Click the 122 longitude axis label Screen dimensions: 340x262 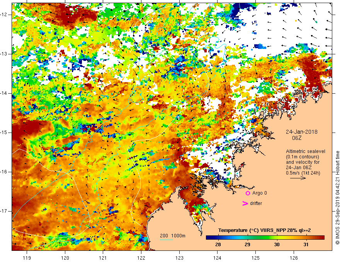(x=141, y=258)
